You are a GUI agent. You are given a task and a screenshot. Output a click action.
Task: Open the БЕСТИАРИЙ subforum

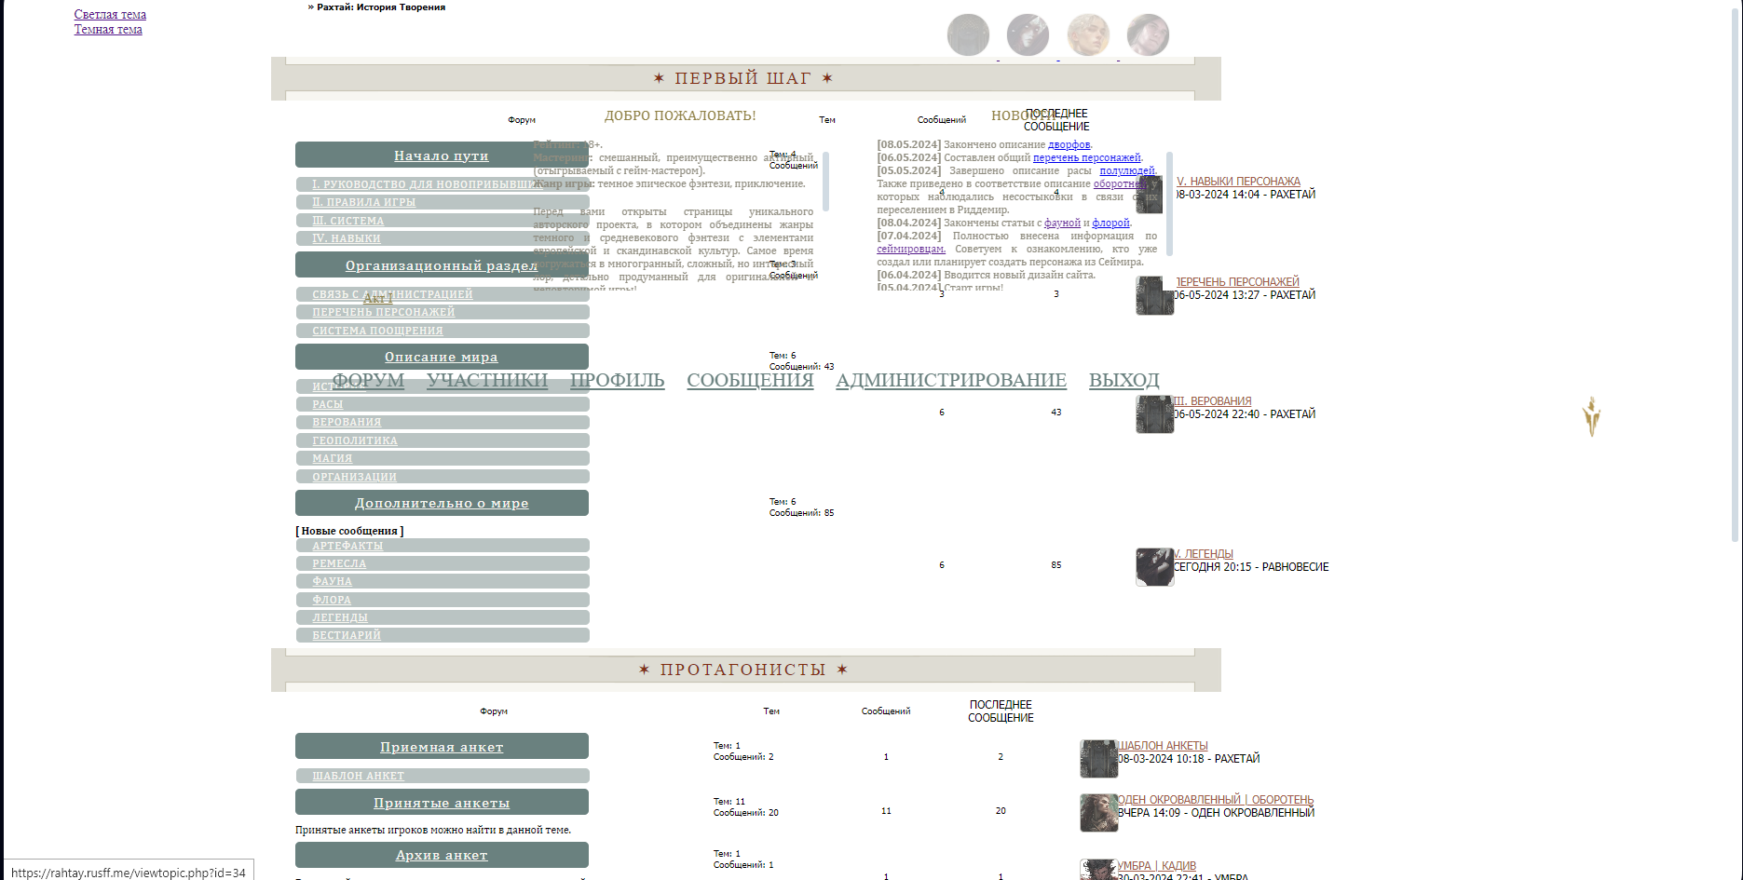tap(347, 635)
